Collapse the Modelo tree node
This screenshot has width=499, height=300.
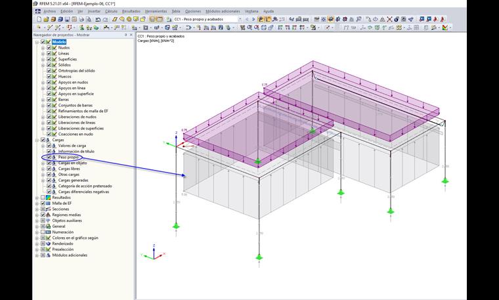coord(37,42)
